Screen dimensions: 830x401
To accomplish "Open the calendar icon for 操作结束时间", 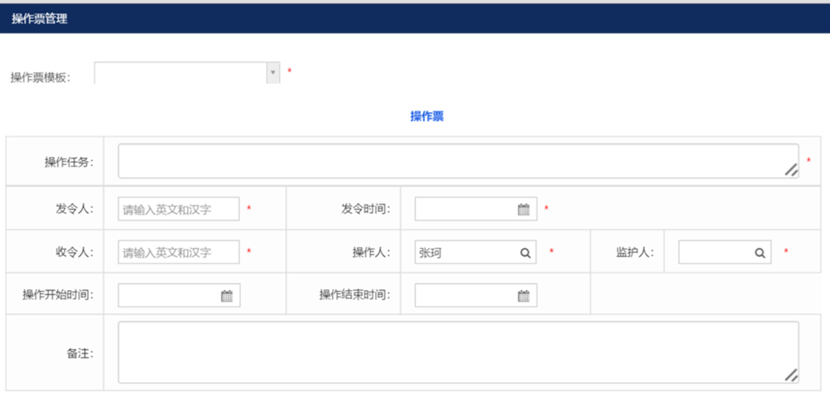I will [x=524, y=296].
